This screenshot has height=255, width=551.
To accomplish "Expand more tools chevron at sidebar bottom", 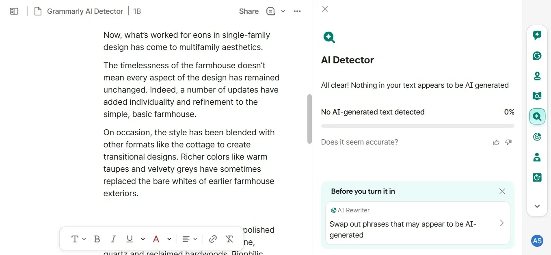I will tap(537, 206).
